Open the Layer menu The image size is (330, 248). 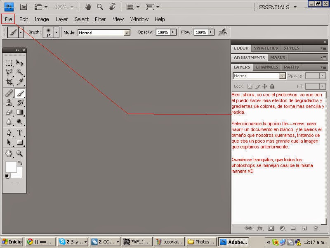coord(61,19)
